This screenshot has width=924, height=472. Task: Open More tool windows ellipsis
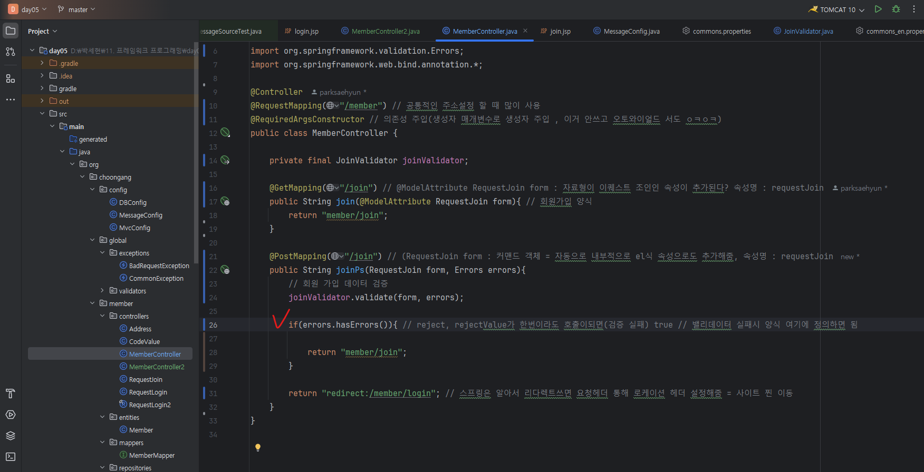[x=11, y=100]
